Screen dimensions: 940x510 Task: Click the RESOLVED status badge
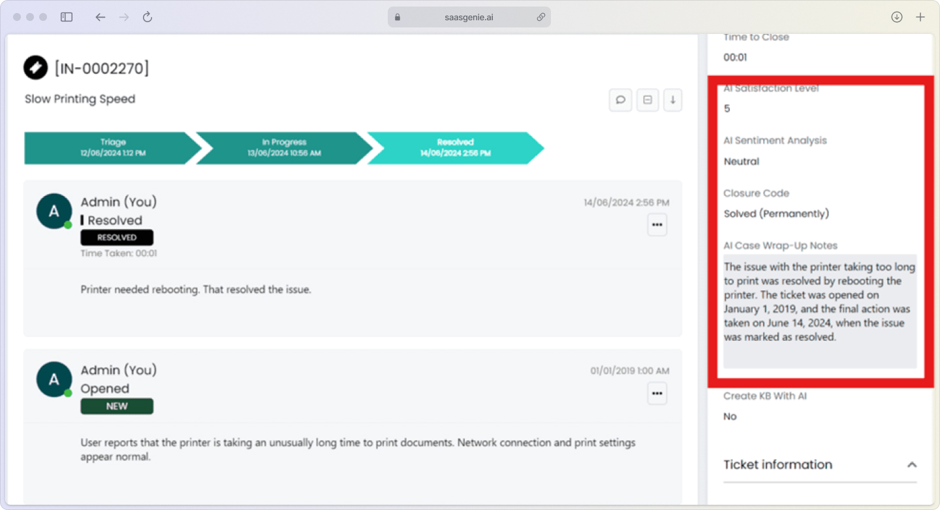click(116, 237)
